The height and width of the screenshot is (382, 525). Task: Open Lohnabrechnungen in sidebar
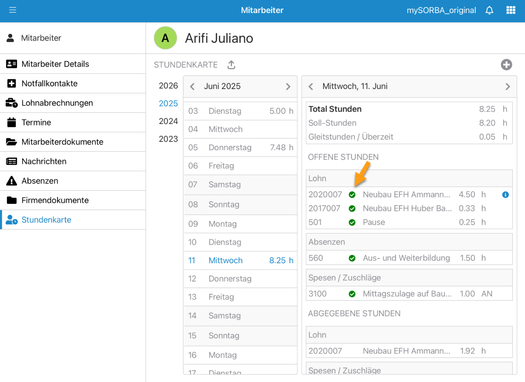click(x=57, y=103)
